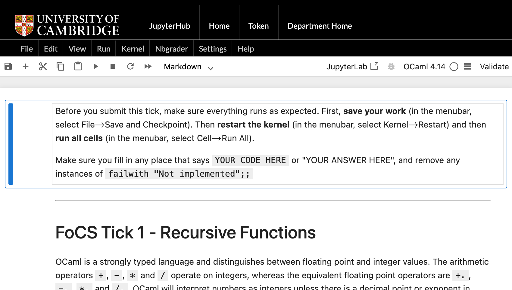Viewport: 512px width, 290px height.
Task: Open the hamburger menu icon
Action: coord(467,67)
